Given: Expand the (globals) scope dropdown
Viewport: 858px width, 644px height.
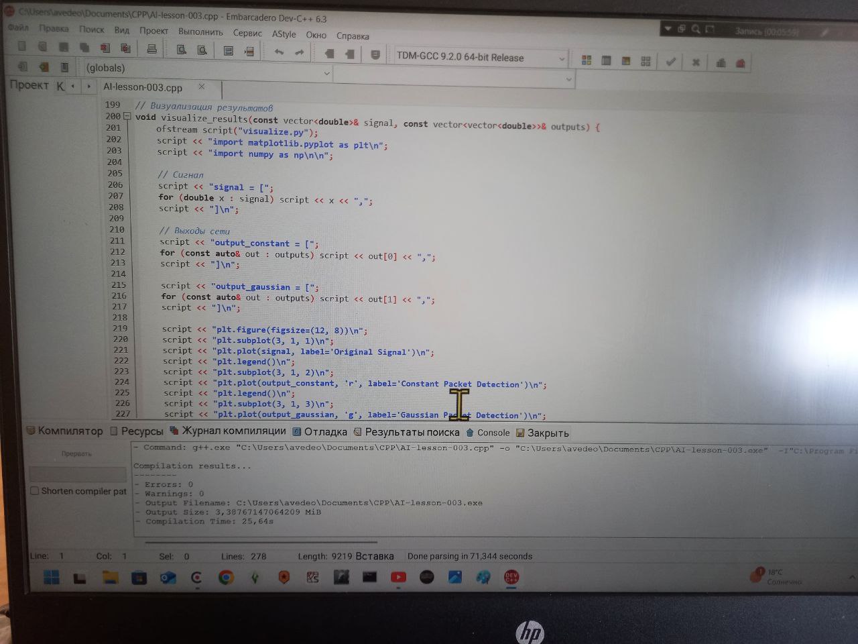Looking at the screenshot, I should click(x=326, y=73).
